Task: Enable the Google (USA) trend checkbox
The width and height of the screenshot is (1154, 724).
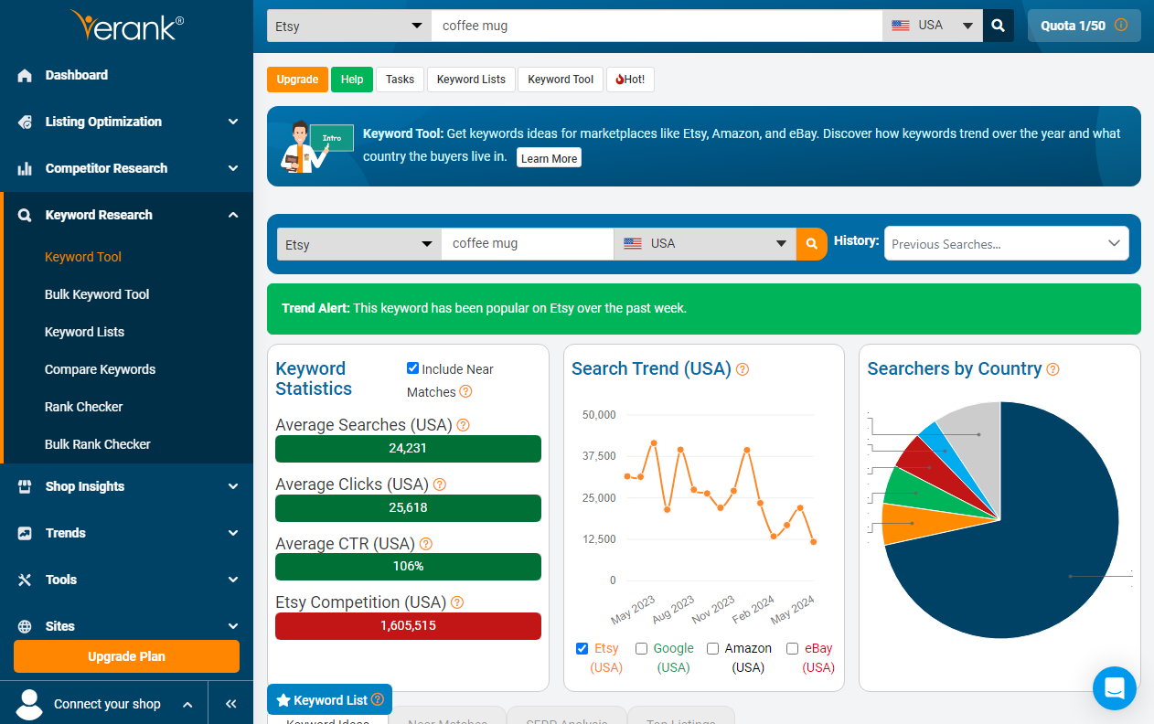Action: (642, 648)
